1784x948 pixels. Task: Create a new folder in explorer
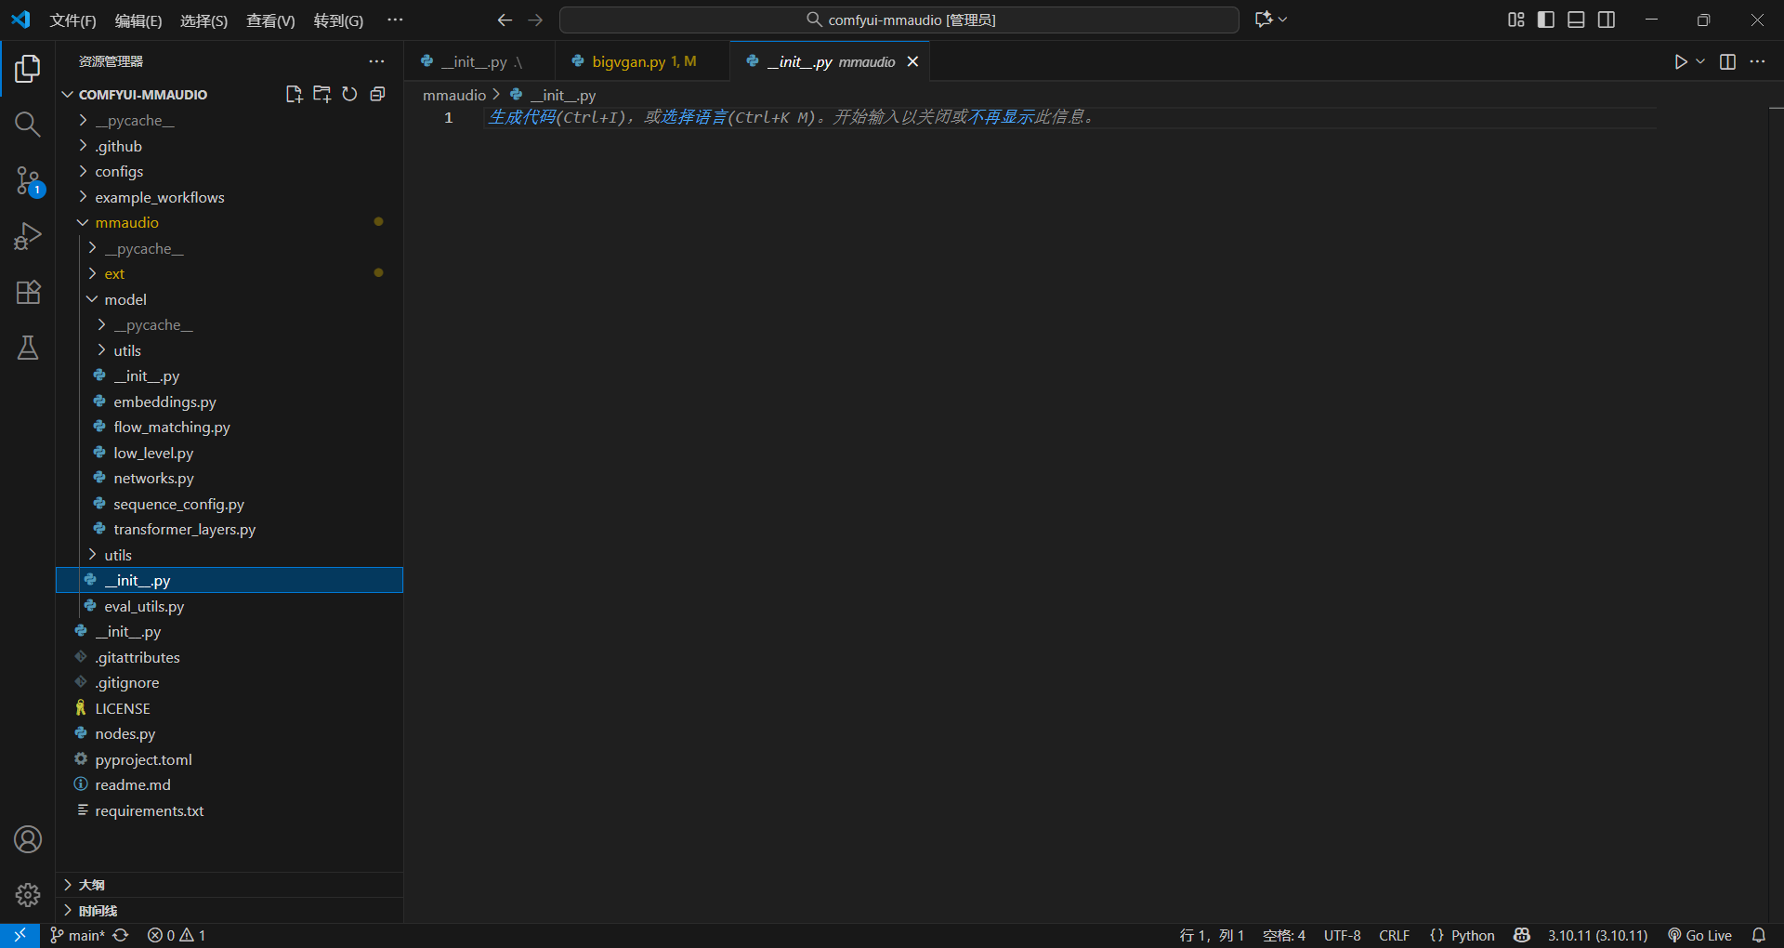pos(321,94)
